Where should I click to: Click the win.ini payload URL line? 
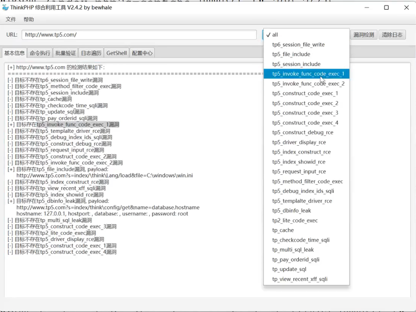click(x=105, y=176)
